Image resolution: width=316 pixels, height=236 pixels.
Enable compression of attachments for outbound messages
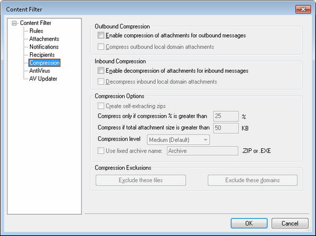pyautogui.click(x=101, y=35)
